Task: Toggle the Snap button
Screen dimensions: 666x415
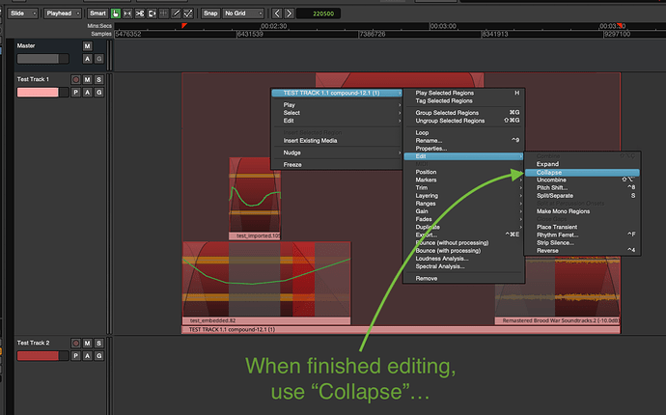Action: [209, 14]
